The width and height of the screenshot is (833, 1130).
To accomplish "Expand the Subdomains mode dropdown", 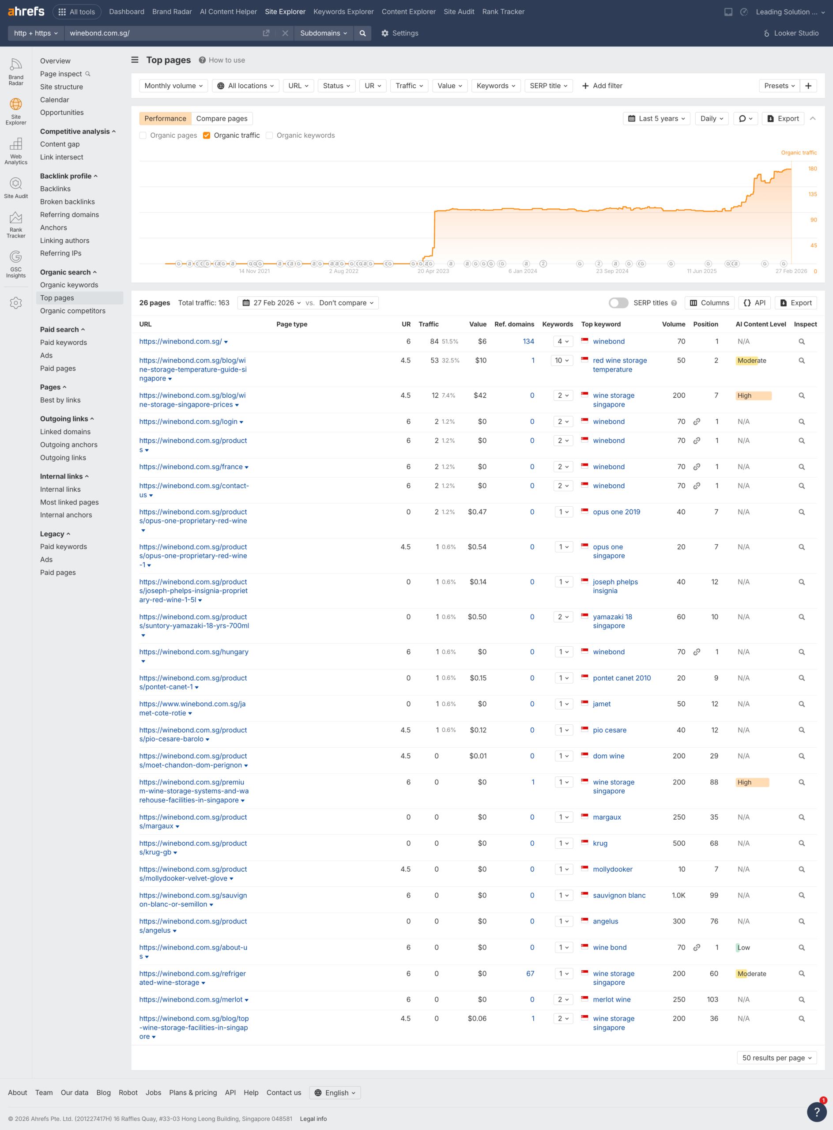I will pos(323,33).
